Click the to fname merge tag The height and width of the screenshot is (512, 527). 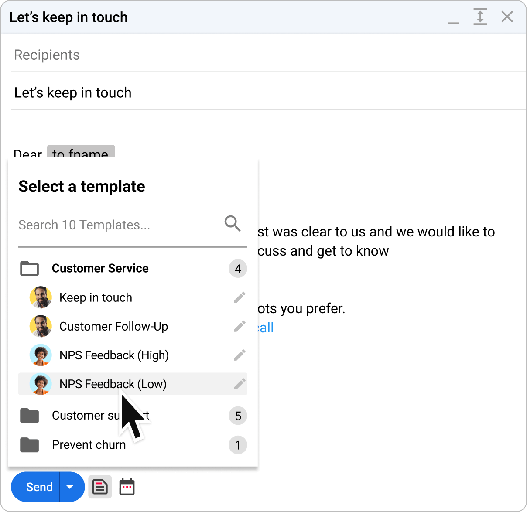tap(80, 153)
